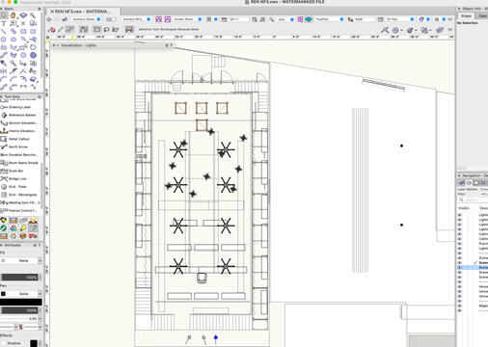Open the Screen Plane dropdown
This screenshot has width=488, height=347.
(x=187, y=19)
